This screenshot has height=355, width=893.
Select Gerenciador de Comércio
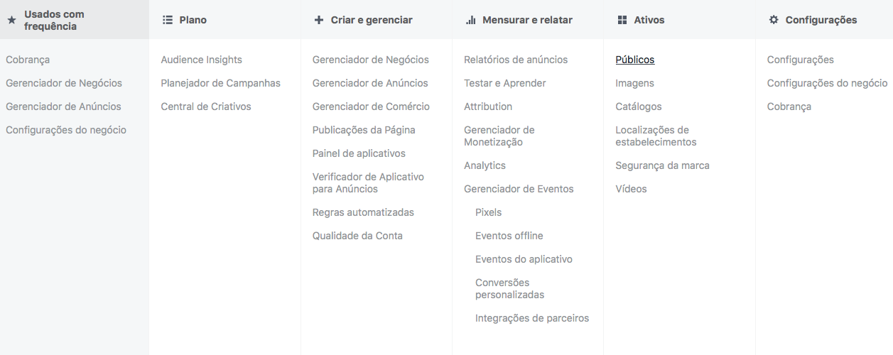(371, 106)
